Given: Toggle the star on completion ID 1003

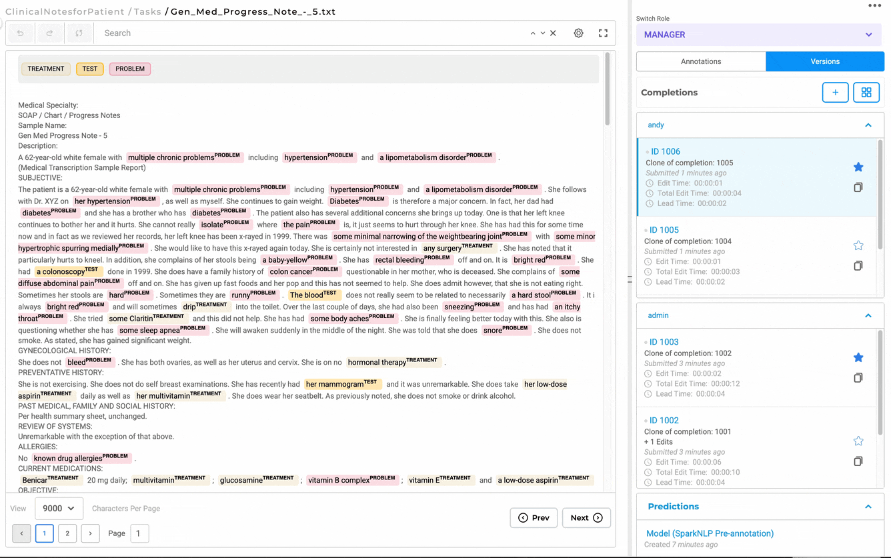Looking at the screenshot, I should click(858, 357).
